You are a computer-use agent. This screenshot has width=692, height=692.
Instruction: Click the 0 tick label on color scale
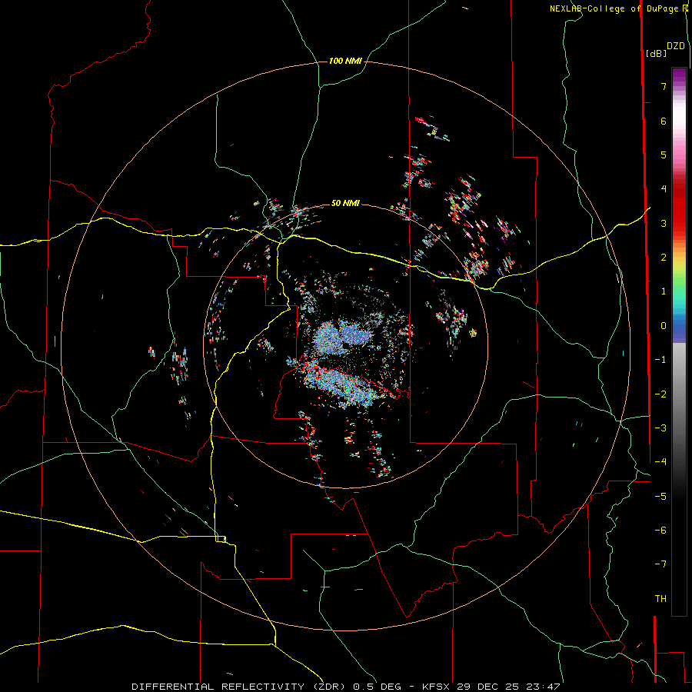[664, 326]
